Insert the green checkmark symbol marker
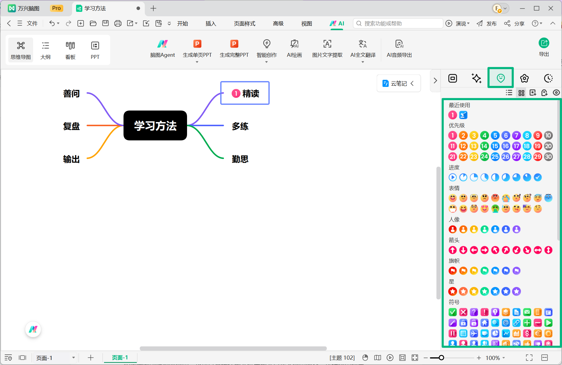 (x=453, y=312)
